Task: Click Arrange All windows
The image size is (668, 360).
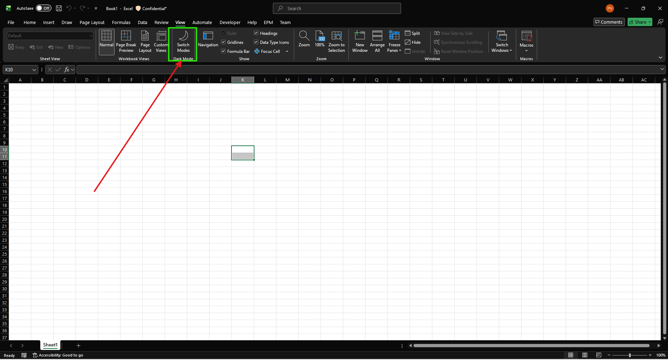Action: tap(377, 42)
